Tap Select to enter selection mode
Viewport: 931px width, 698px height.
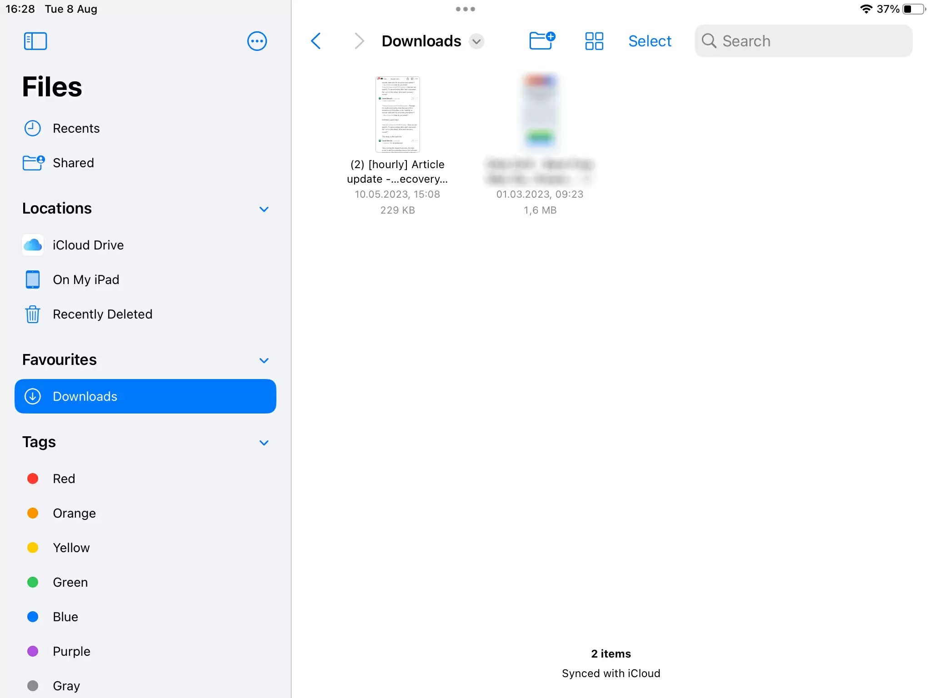pos(650,41)
